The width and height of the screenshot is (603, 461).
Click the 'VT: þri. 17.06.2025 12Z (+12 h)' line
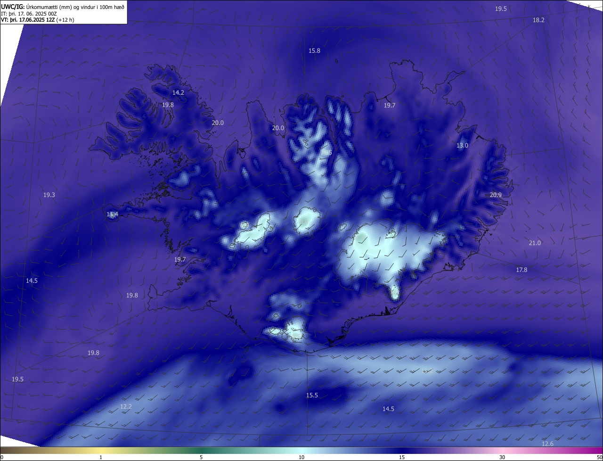[37, 20]
